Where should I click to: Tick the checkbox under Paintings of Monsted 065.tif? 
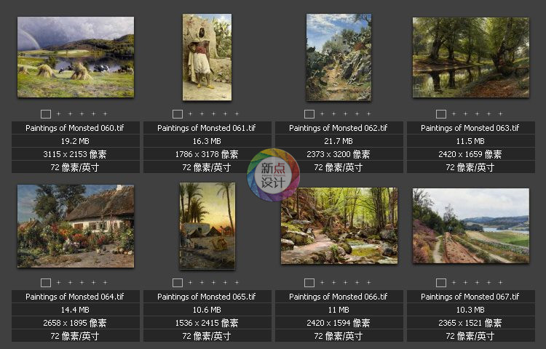(x=178, y=283)
